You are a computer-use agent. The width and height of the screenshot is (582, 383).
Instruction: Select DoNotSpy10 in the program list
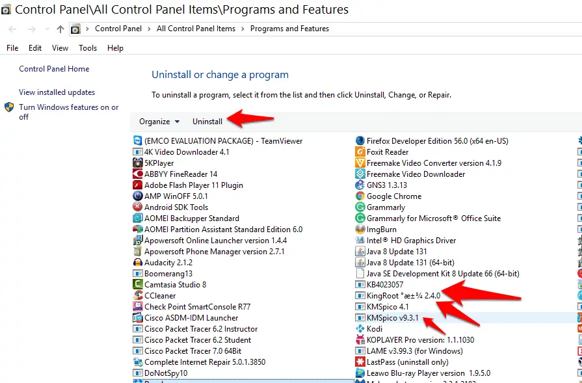pyautogui.click(x=166, y=373)
